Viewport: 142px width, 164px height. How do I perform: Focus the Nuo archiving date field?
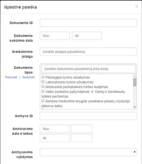pyautogui.click(x=55, y=129)
